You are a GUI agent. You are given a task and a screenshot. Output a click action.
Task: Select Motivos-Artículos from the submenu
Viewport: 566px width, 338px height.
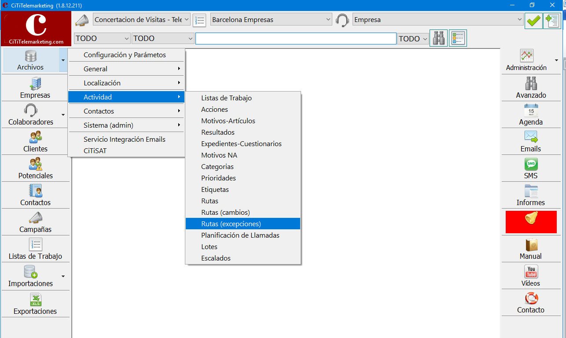click(x=243, y=121)
